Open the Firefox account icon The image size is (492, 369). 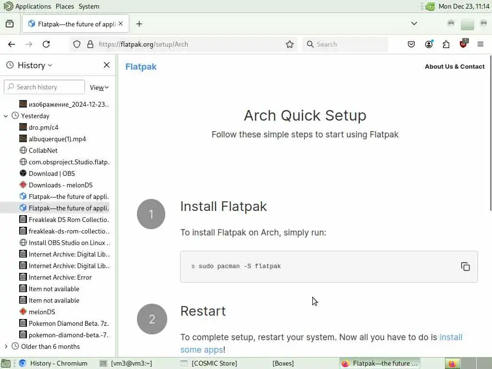coord(429,44)
